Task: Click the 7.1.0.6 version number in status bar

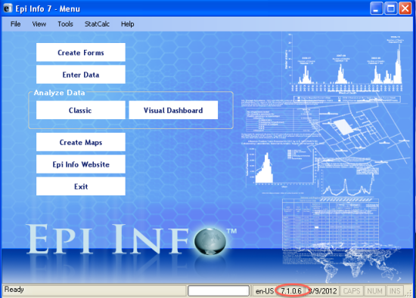Action: 291,291
